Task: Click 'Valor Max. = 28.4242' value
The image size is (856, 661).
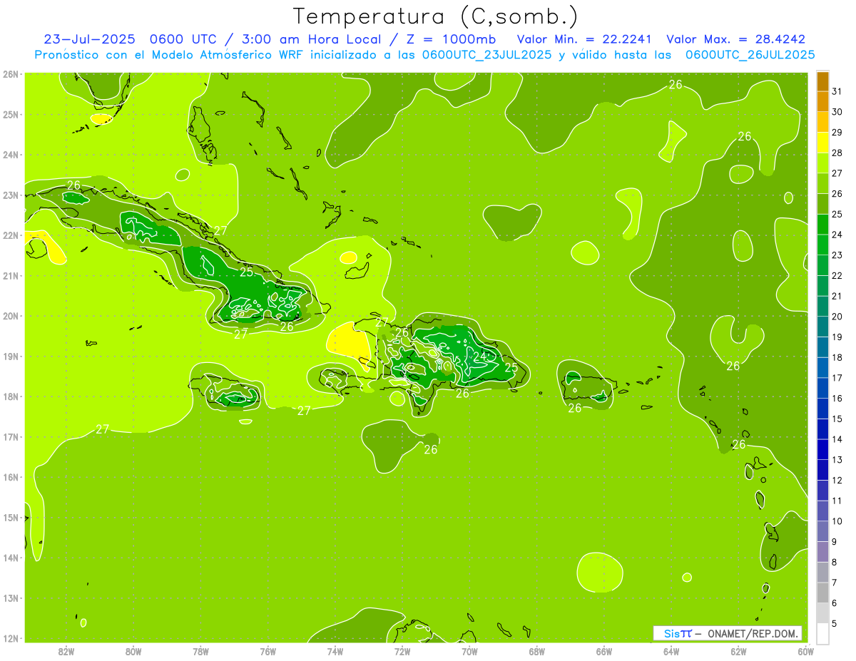Action: tap(735, 40)
